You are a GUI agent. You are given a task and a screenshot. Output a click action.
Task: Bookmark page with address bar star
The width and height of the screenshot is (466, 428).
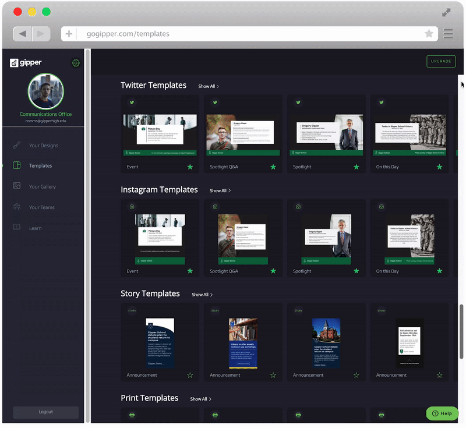point(429,34)
